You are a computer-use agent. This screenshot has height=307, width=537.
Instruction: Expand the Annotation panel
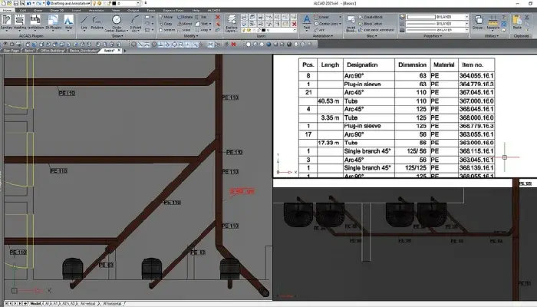point(322,36)
